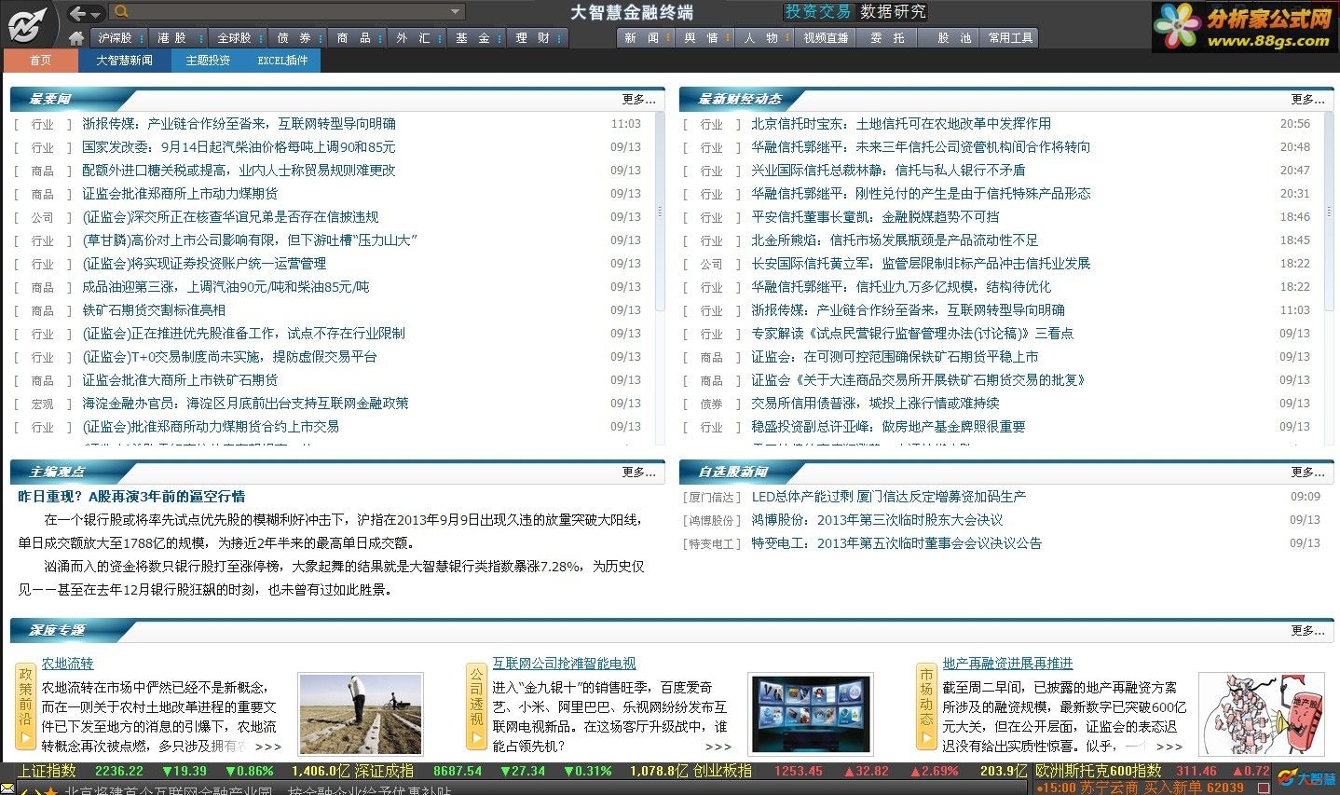Image resolution: width=1340 pixels, height=795 pixels.
Task: Click 更多 in the 自选股新闻 panel
Action: point(1308,472)
